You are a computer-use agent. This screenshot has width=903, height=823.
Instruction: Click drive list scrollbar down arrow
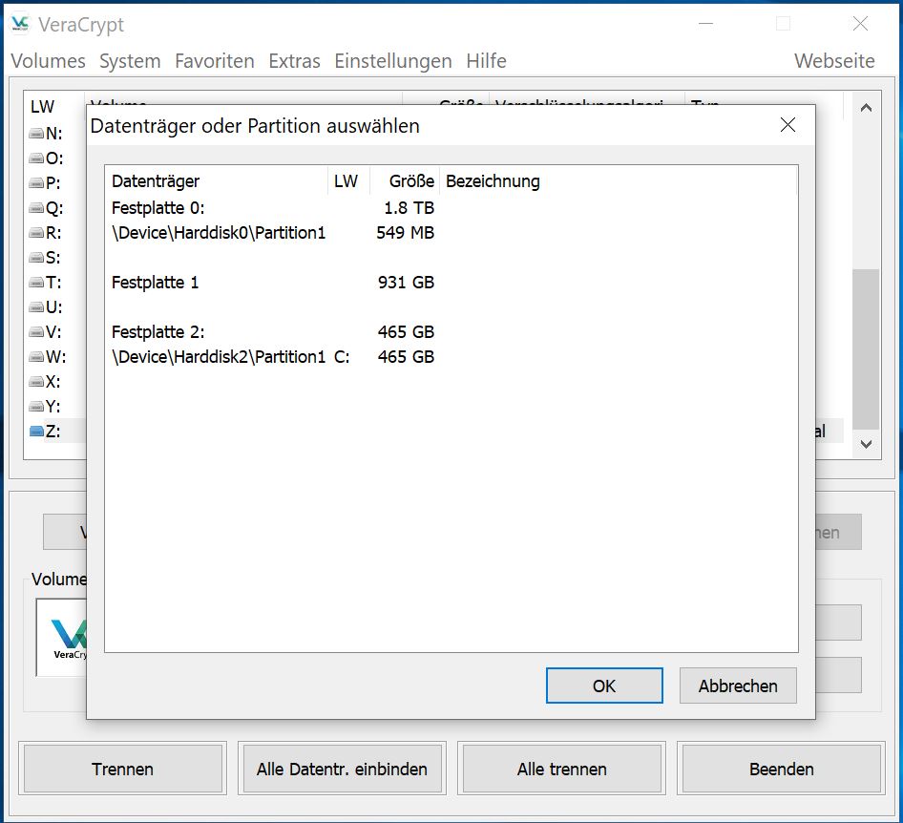pos(866,444)
